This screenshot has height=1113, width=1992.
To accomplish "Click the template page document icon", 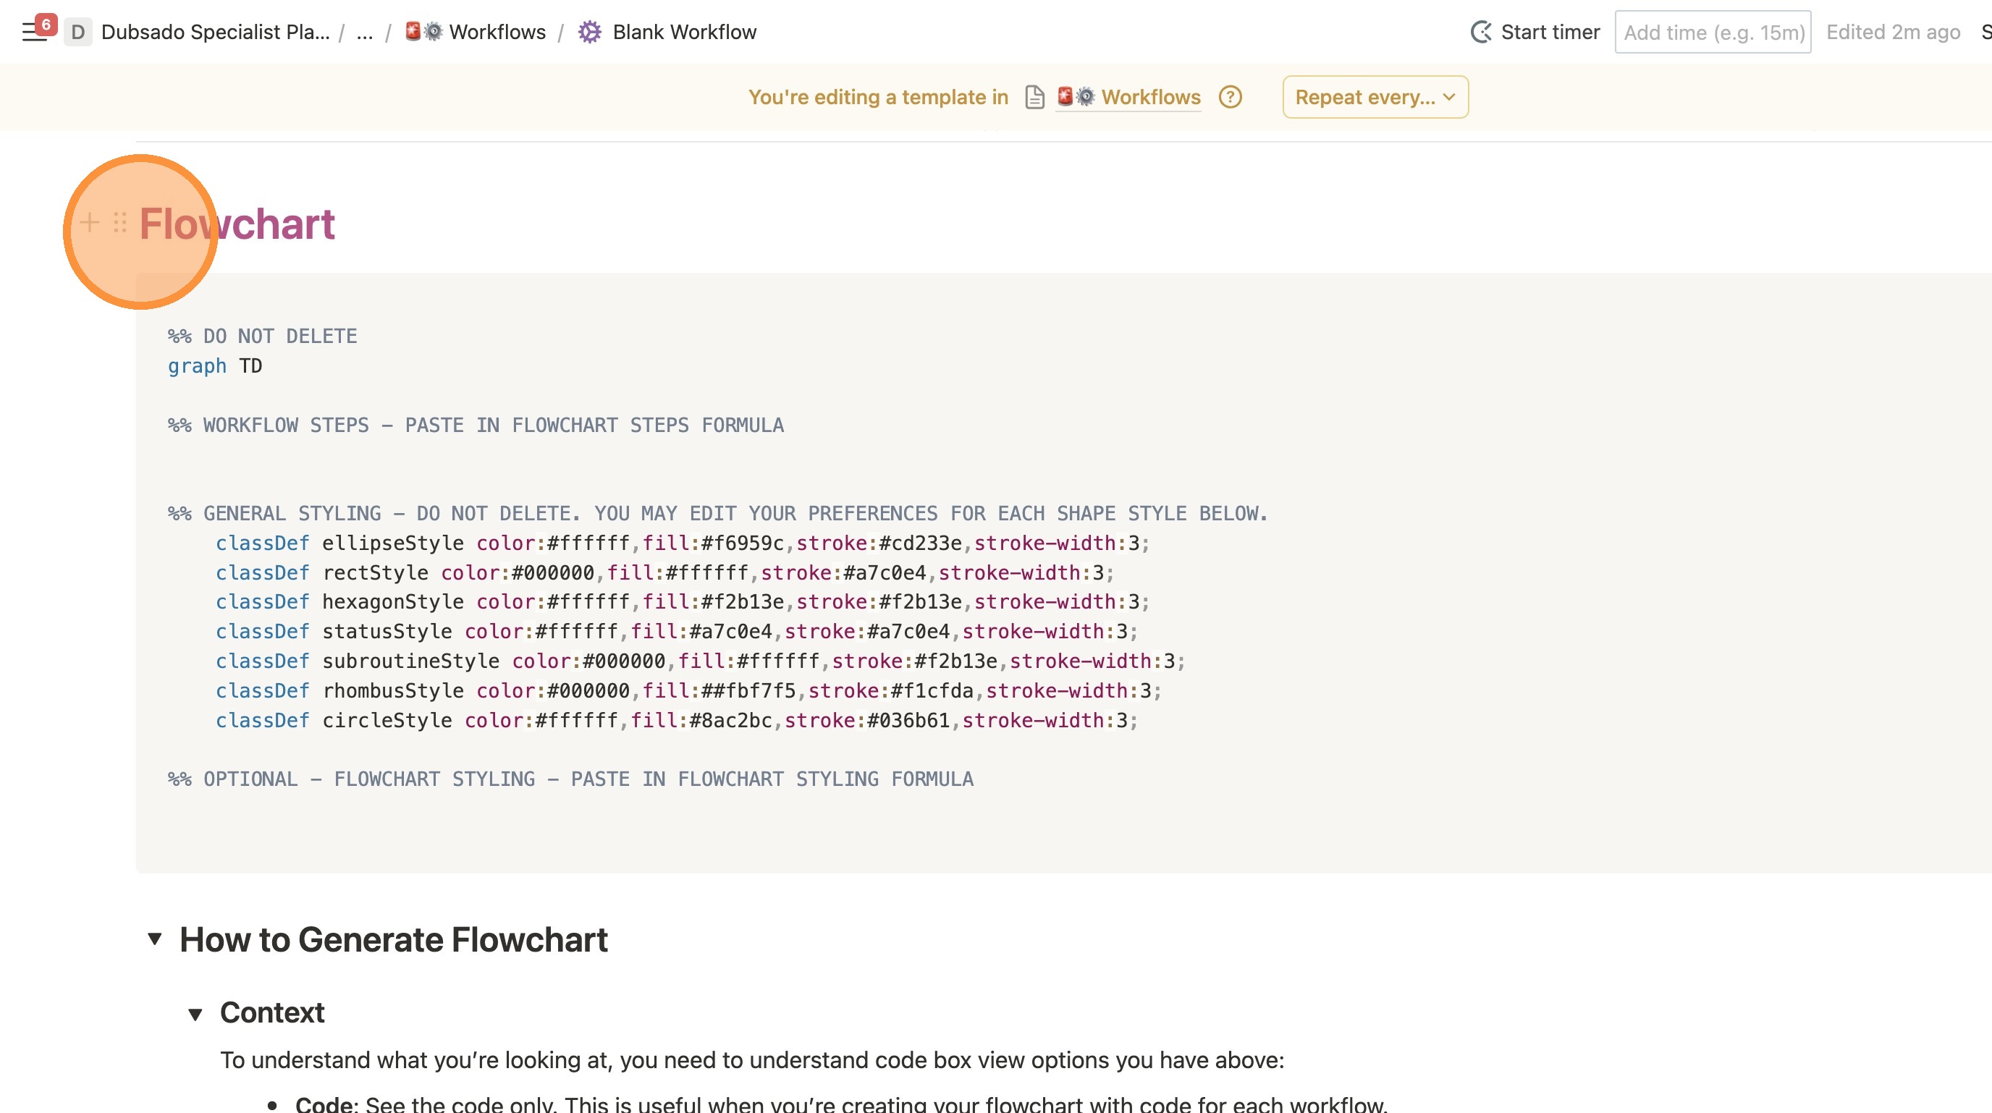I will click(1034, 98).
